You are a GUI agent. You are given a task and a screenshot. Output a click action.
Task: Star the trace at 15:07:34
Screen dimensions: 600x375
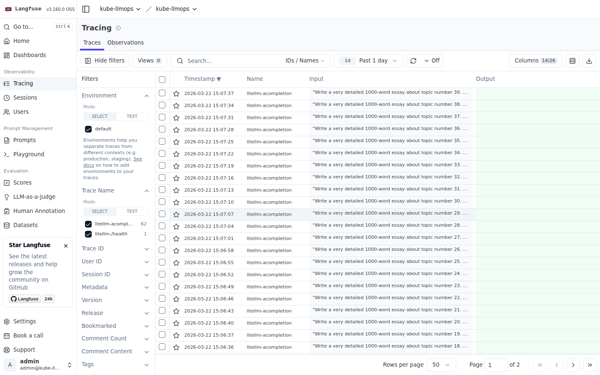(176, 106)
